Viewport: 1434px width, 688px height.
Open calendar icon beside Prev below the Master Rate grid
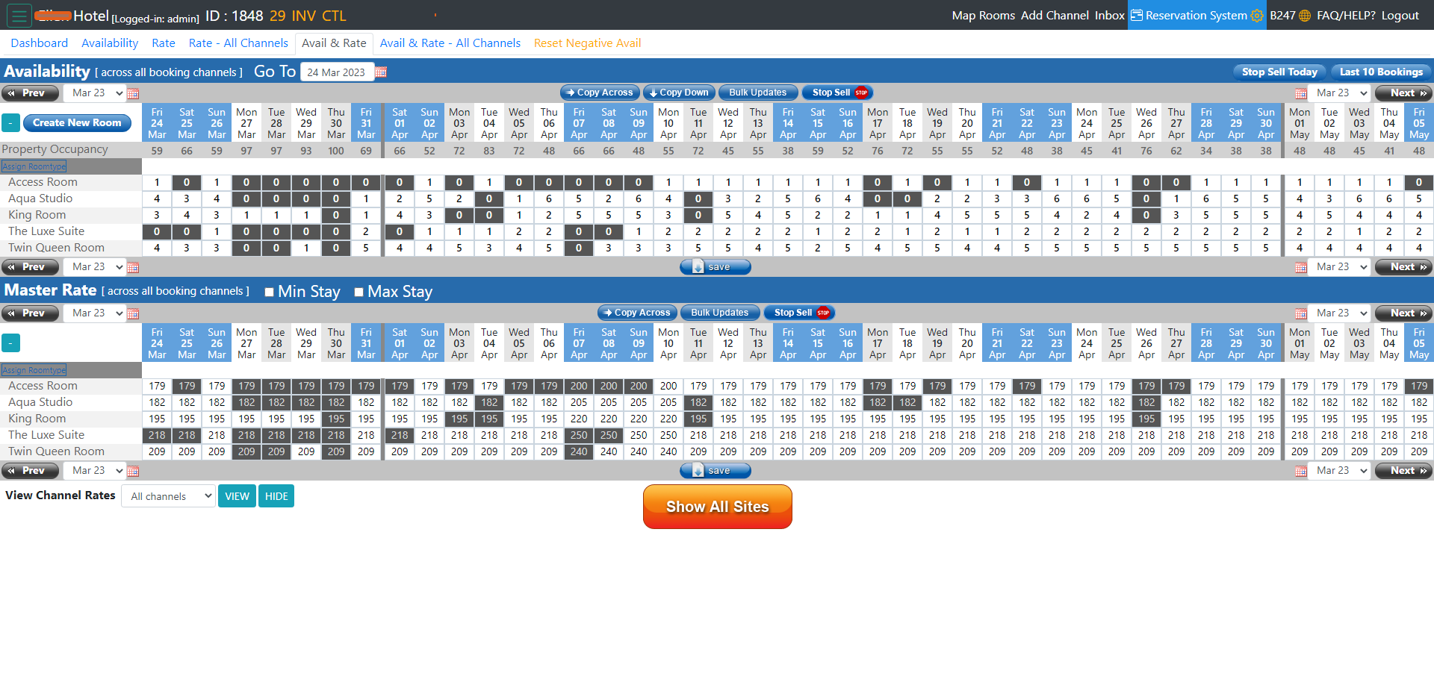[x=133, y=471]
